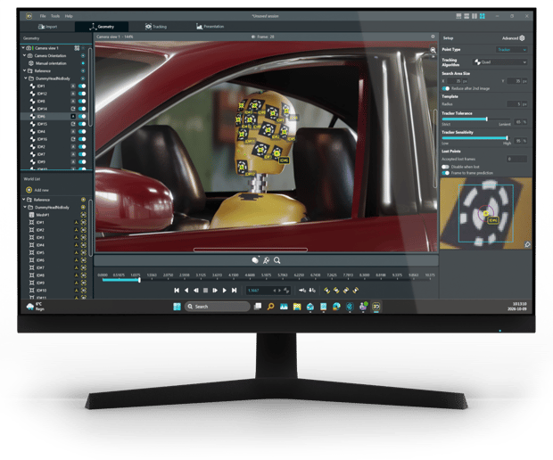The image size is (553, 460).
Task: Select the ID#6 row in the Geometry tree
Action: coord(54,116)
